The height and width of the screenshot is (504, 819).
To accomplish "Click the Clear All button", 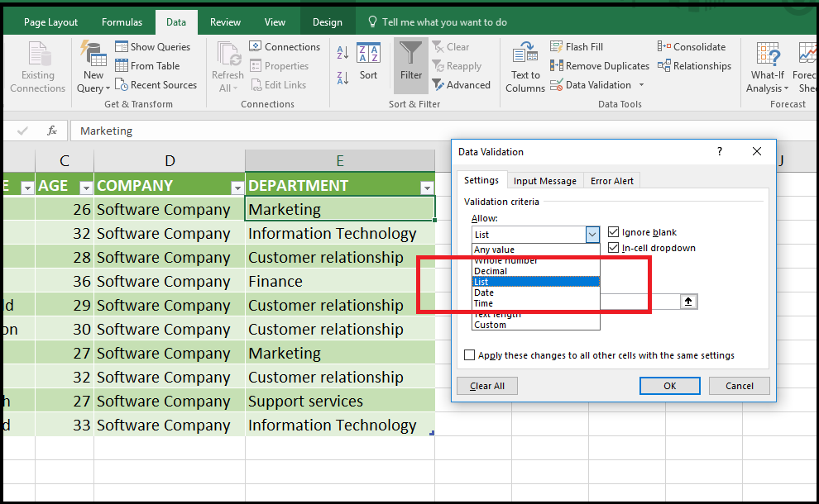I will [486, 385].
